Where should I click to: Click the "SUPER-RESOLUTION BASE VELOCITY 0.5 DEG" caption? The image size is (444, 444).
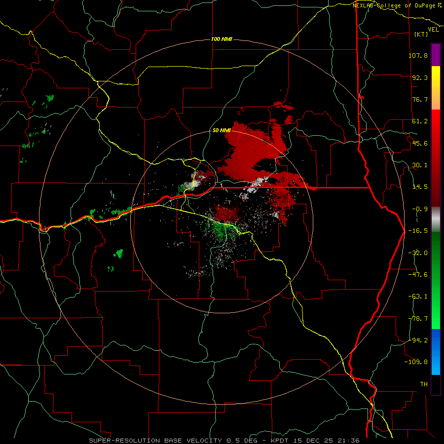pyautogui.click(x=173, y=441)
